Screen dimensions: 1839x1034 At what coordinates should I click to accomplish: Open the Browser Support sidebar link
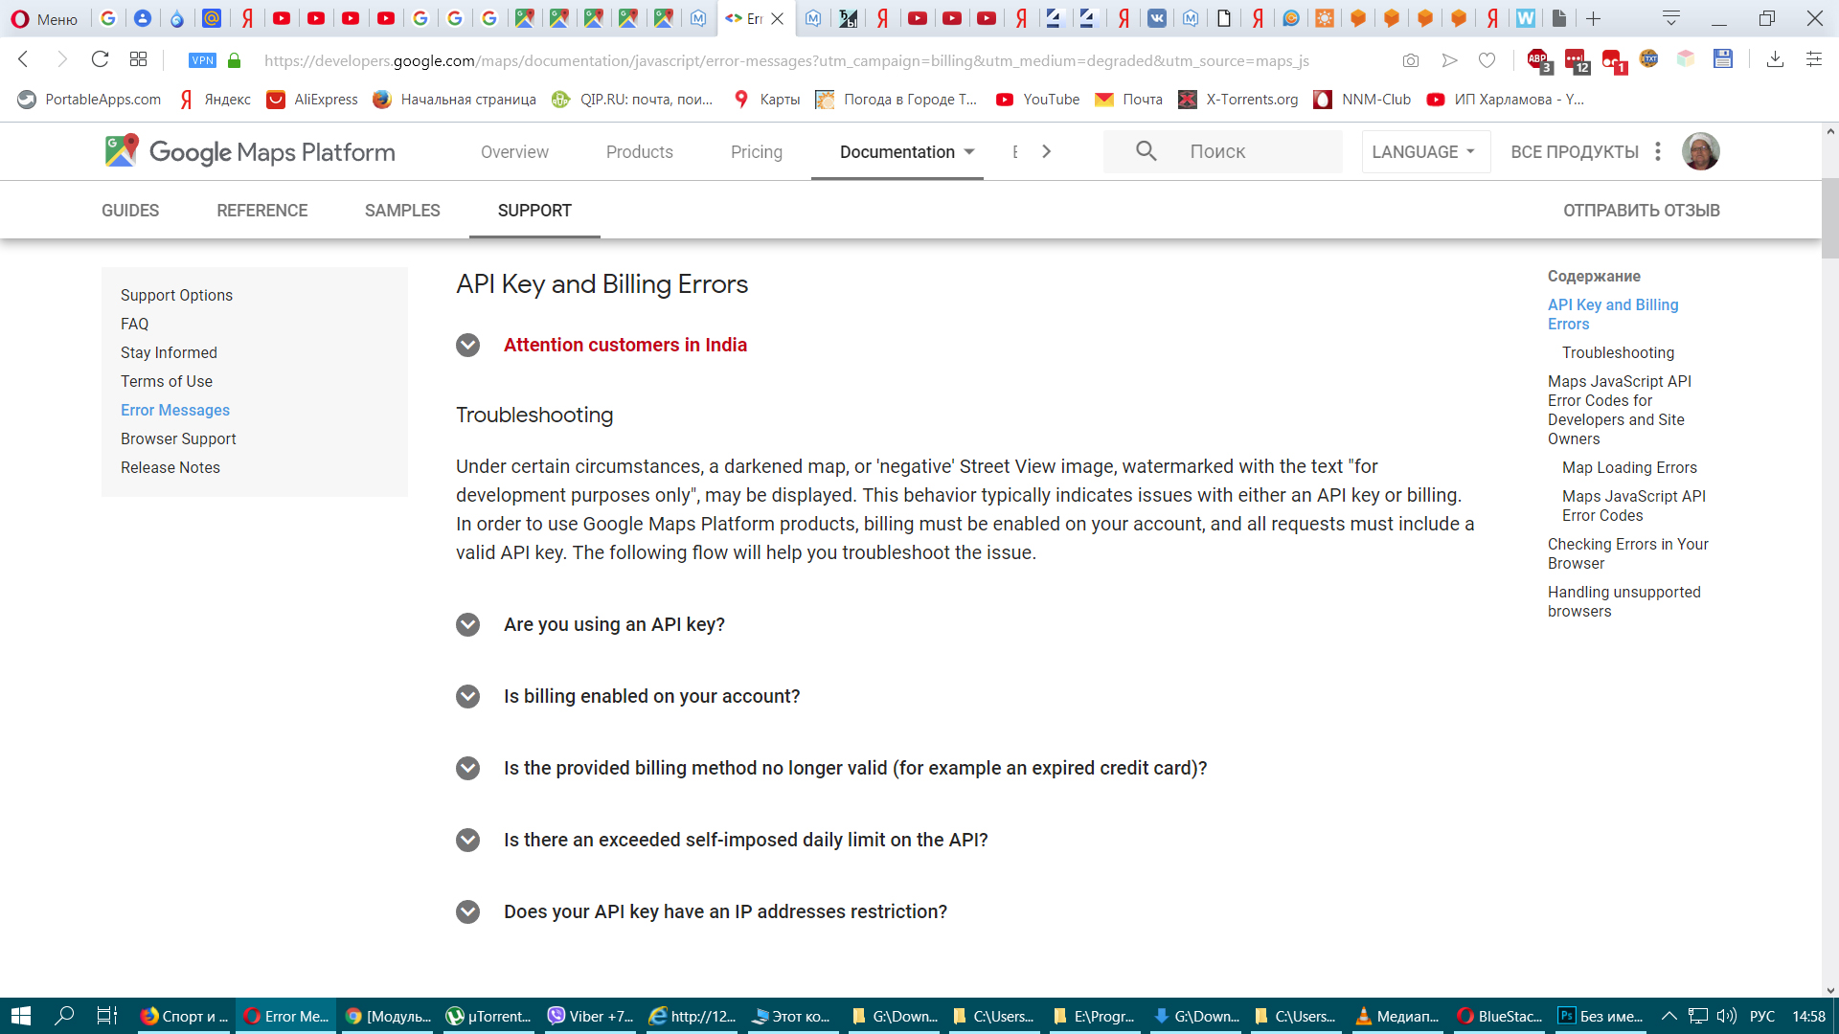[x=178, y=438]
